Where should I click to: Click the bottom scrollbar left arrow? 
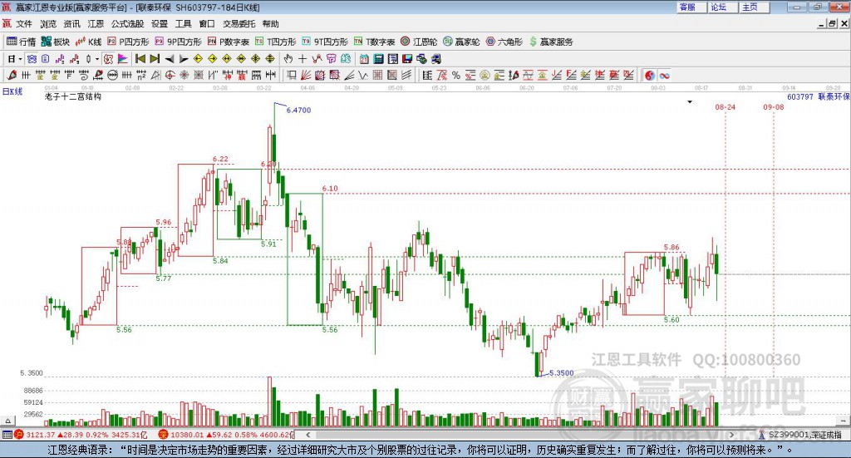(307, 435)
